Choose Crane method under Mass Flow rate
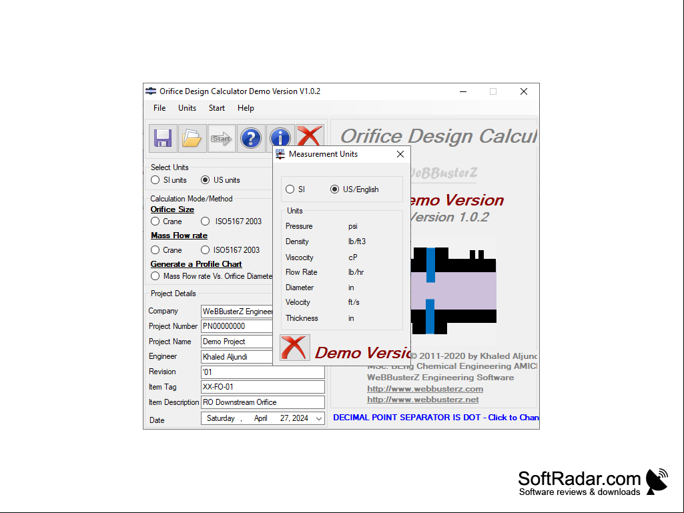 (155, 250)
